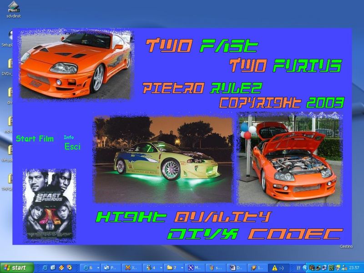
Task: Switch to the X... taskbar window
Action: pyautogui.click(x=132, y=268)
